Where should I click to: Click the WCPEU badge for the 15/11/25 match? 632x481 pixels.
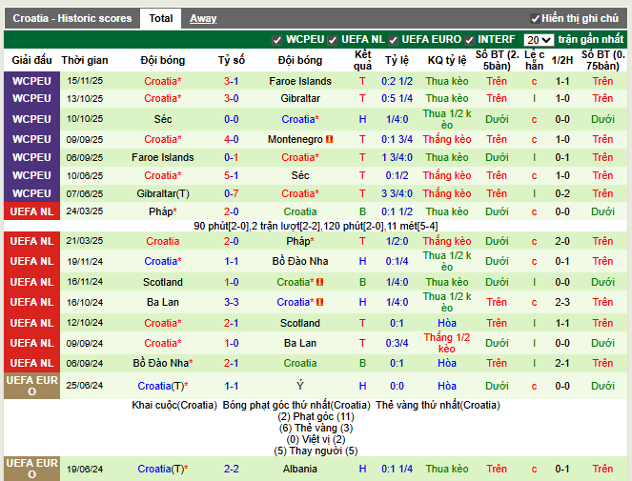pyautogui.click(x=31, y=81)
